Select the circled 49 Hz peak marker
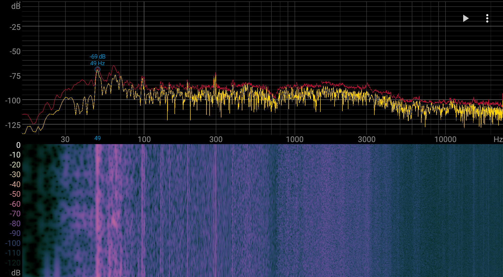Screen dimensions: 503x277 97,69
